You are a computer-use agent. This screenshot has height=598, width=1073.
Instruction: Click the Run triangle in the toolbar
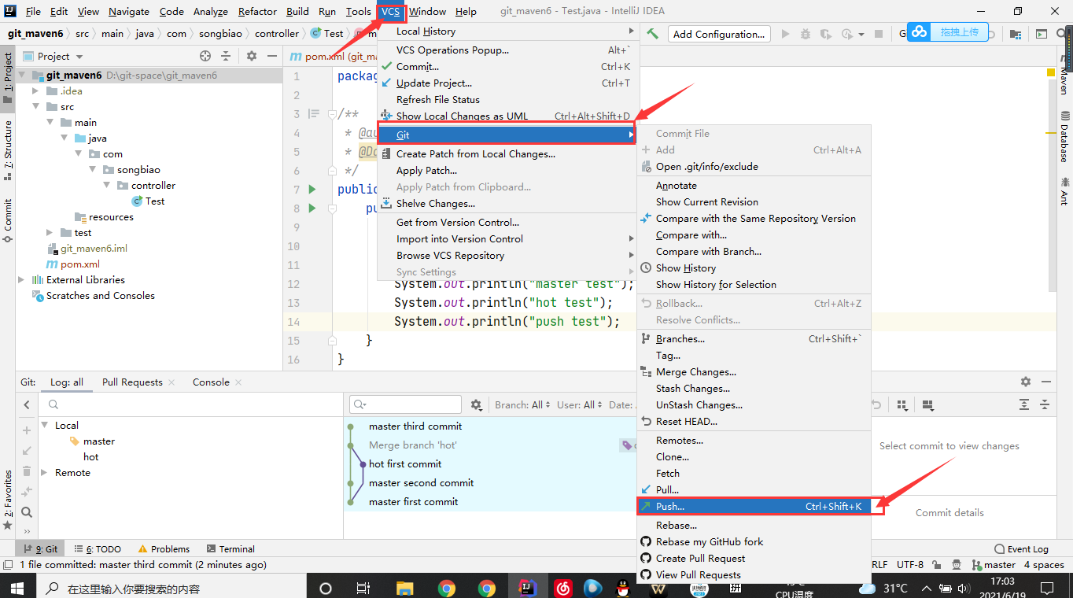(785, 34)
